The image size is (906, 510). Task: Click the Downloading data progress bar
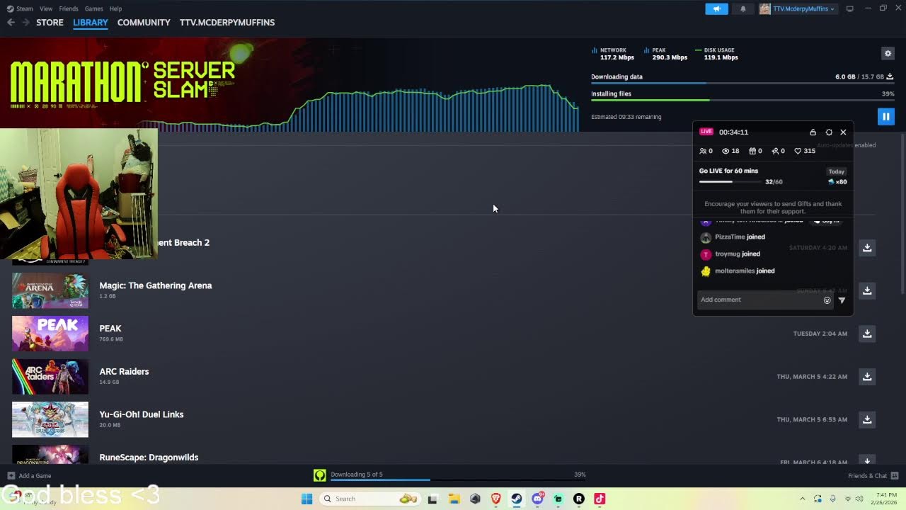(x=742, y=83)
